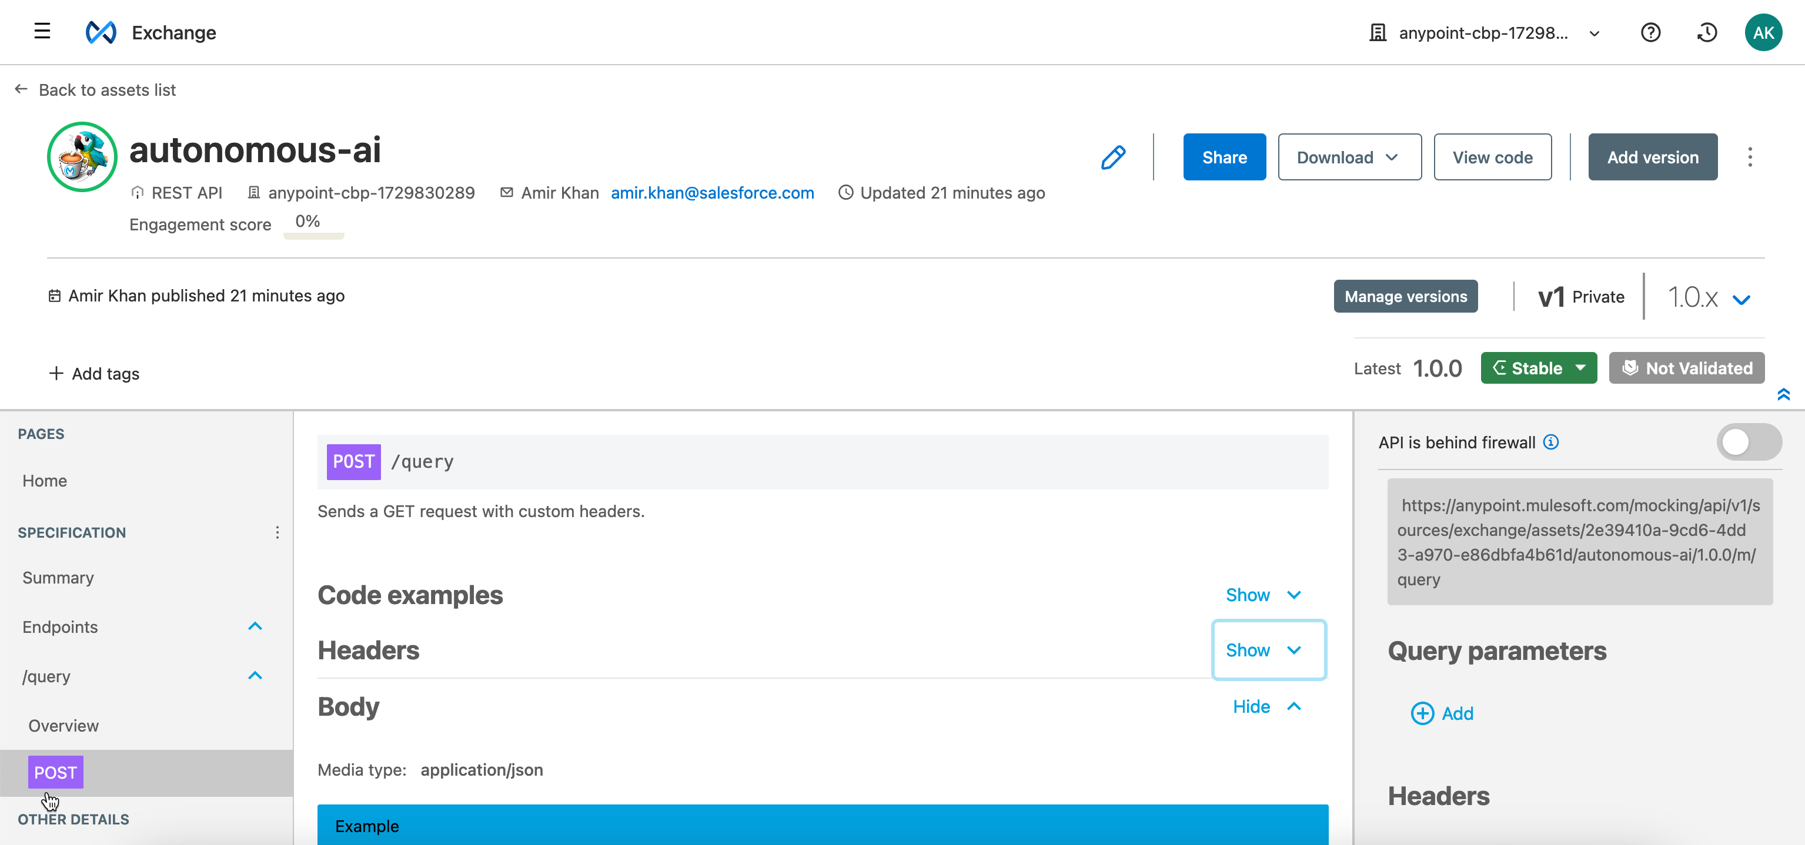
Task: Collapse the Endpoints tree section
Action: coord(255,626)
